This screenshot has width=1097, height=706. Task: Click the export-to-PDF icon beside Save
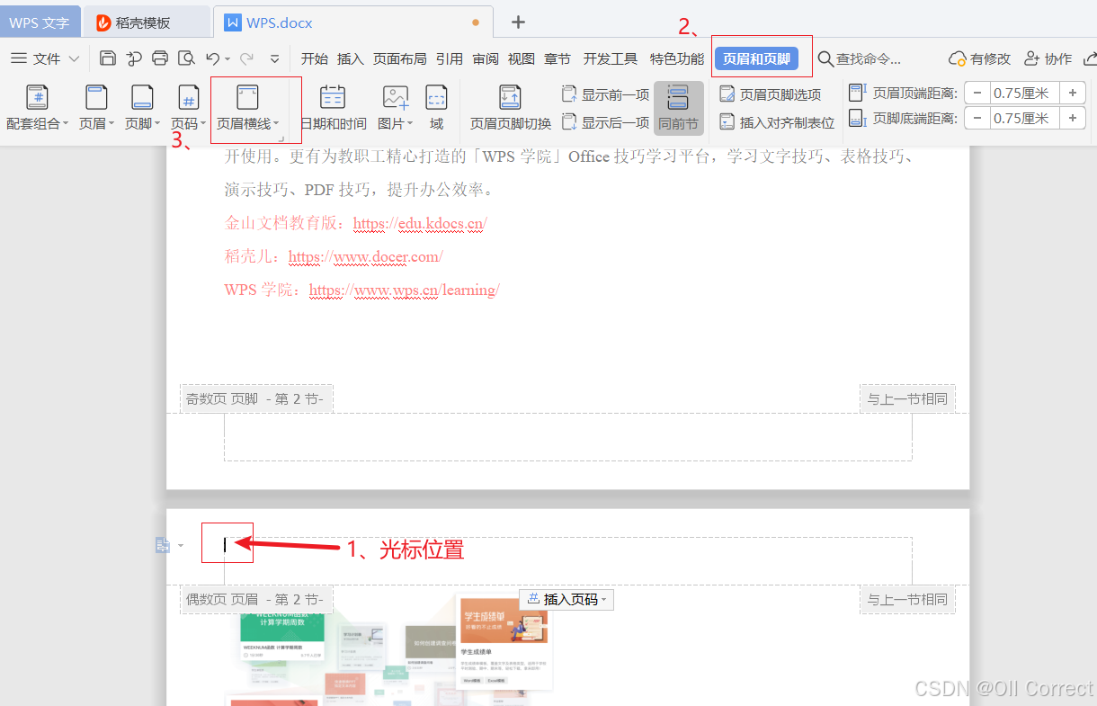click(x=134, y=58)
